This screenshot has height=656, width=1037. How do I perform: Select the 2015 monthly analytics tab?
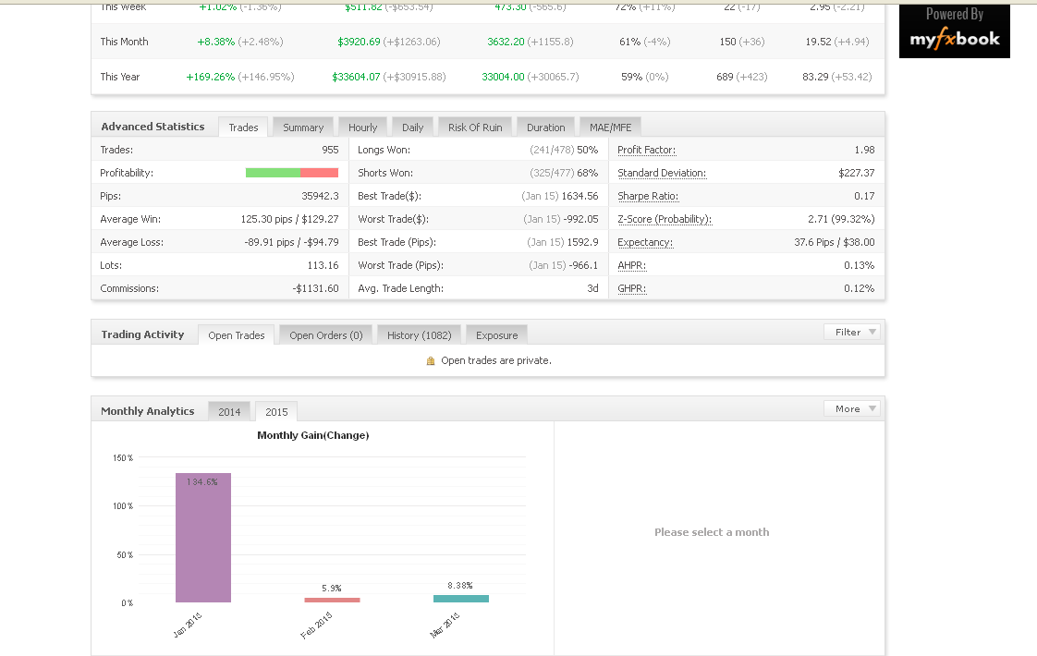pyautogui.click(x=276, y=412)
